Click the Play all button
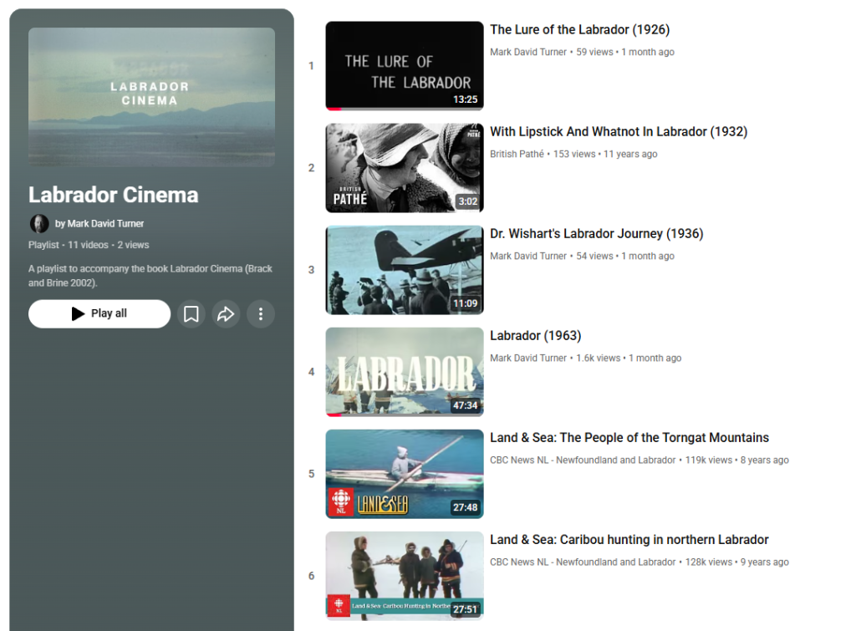Viewport: 856px width, 631px height. [99, 314]
